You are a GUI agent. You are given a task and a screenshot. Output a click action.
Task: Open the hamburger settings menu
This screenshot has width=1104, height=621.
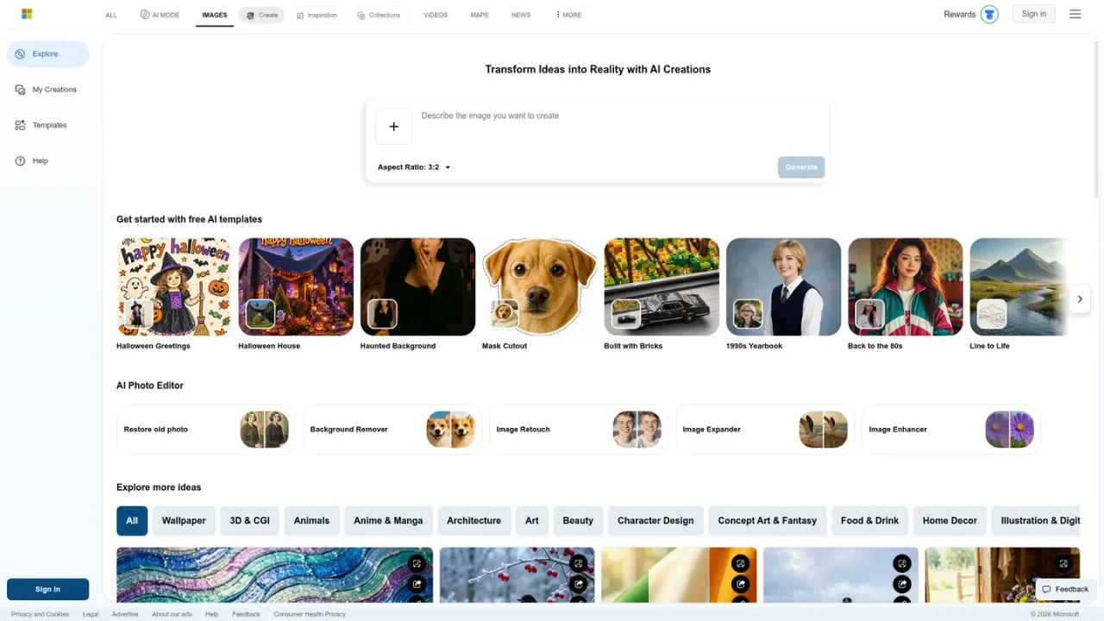click(1075, 14)
